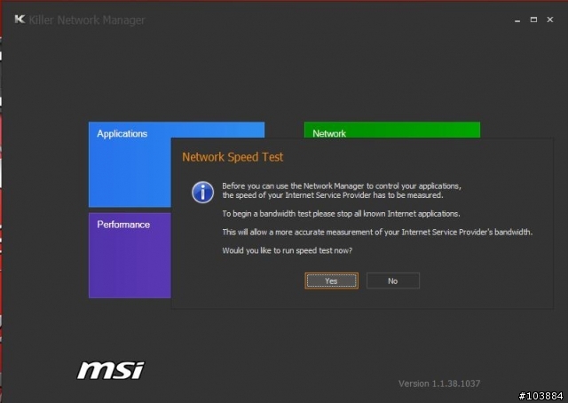Click 'This will allow a more accurate measurement' line
Image resolution: width=568 pixels, height=403 pixels.
[x=377, y=232]
